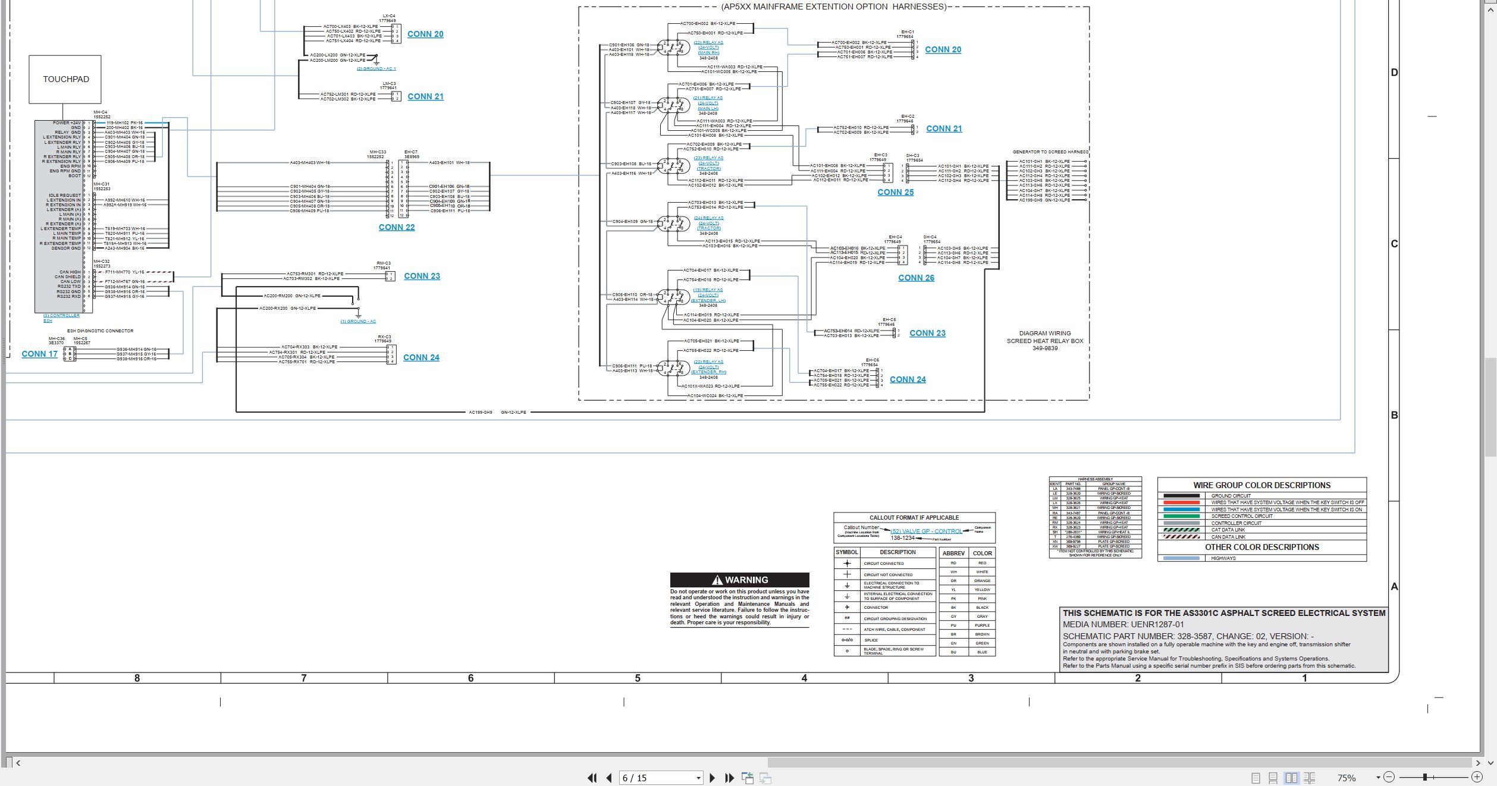Open the (1) GROUND - AC link
This screenshot has width=1497, height=786.
[358, 322]
